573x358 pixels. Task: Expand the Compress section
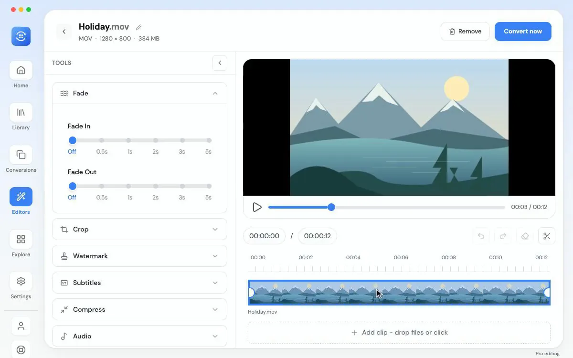215,309
